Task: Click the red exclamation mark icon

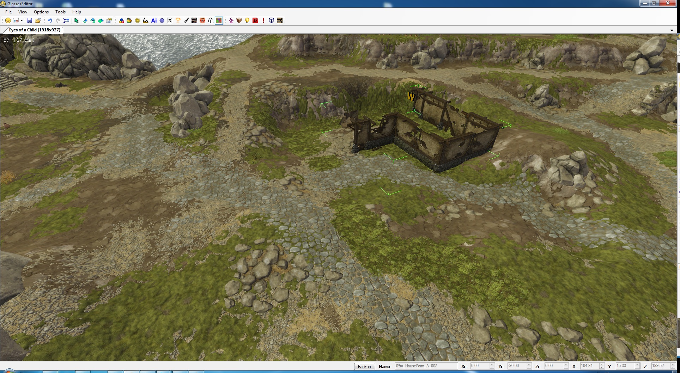Action: tap(263, 21)
